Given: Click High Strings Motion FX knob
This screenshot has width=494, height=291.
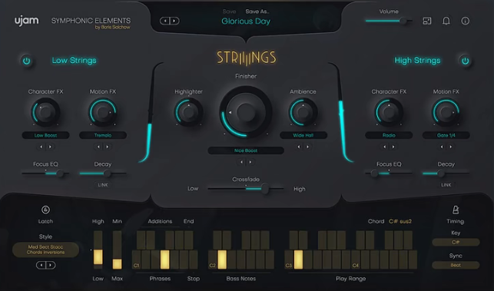Looking at the screenshot, I should click(x=446, y=112).
